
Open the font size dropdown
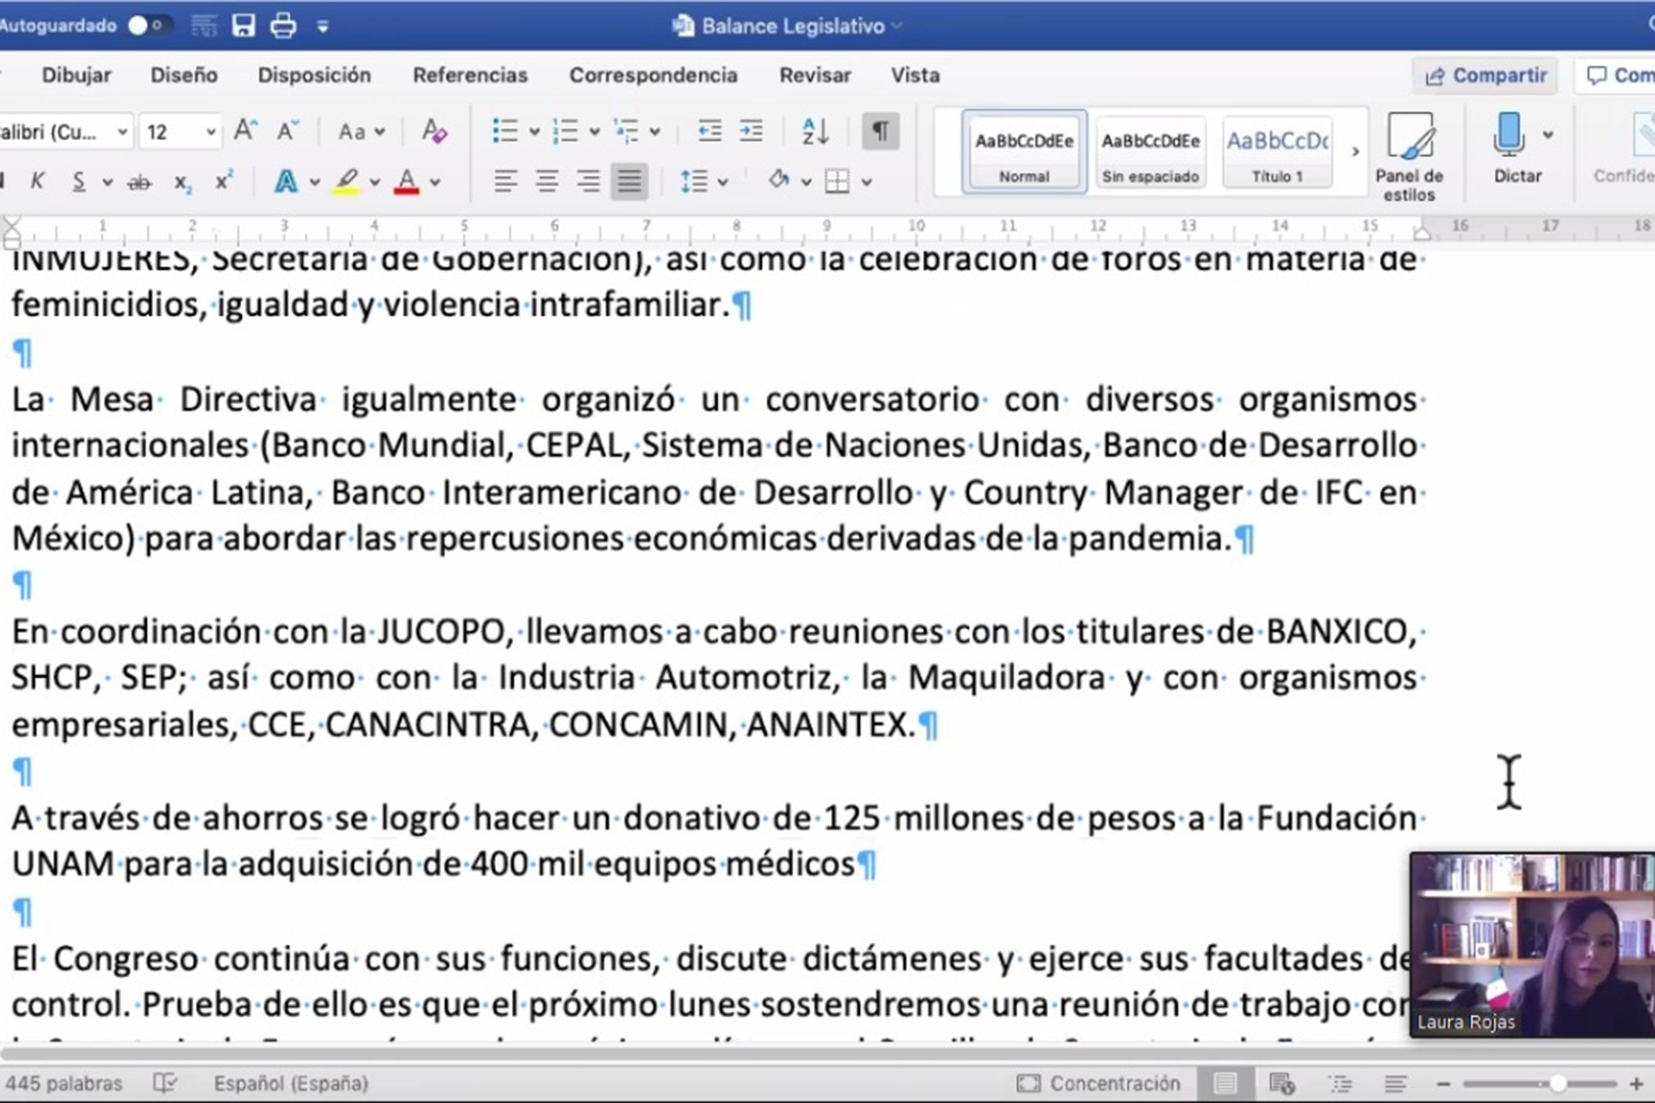tap(210, 132)
